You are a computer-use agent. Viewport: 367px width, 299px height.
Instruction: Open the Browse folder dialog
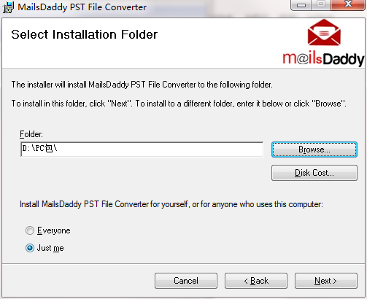(x=314, y=149)
